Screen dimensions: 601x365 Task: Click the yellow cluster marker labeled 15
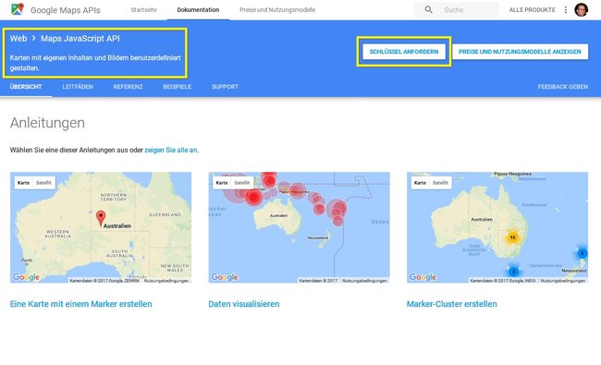[x=513, y=237]
